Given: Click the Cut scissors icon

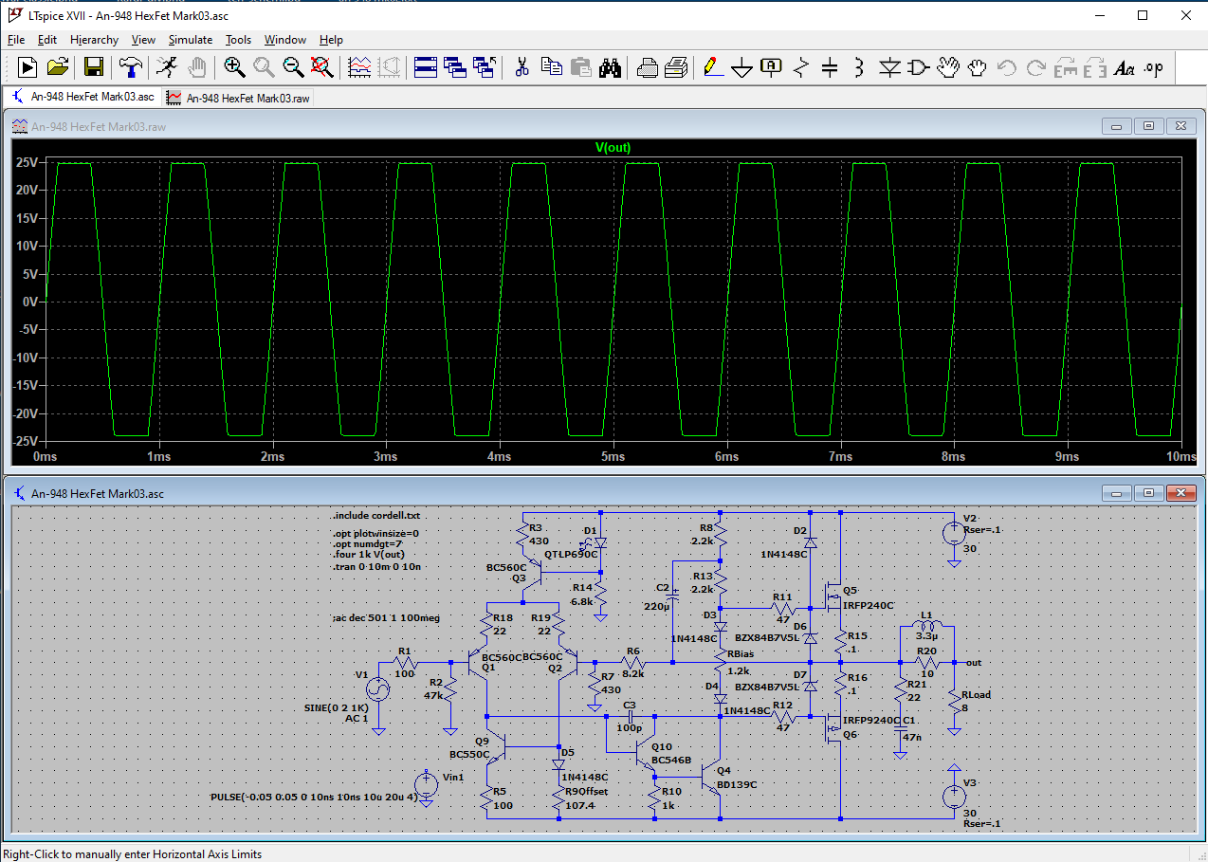Looking at the screenshot, I should tap(522, 67).
